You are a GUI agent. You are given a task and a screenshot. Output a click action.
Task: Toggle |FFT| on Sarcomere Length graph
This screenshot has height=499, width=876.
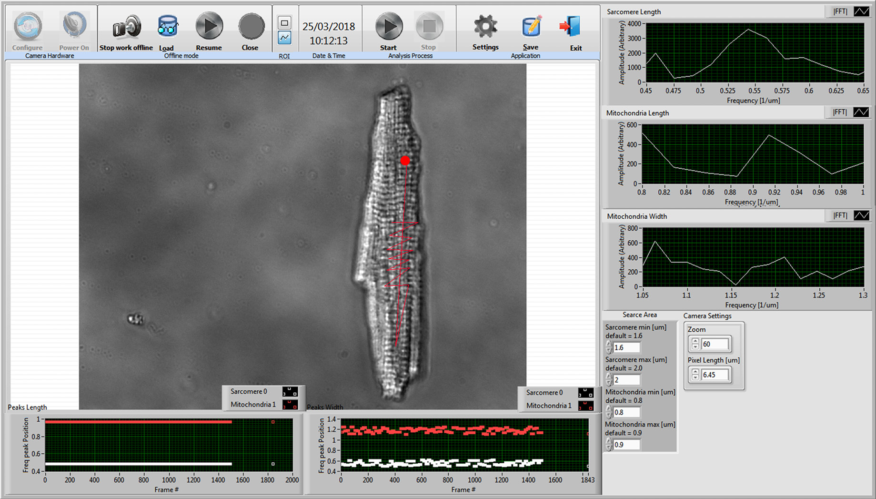click(x=840, y=11)
